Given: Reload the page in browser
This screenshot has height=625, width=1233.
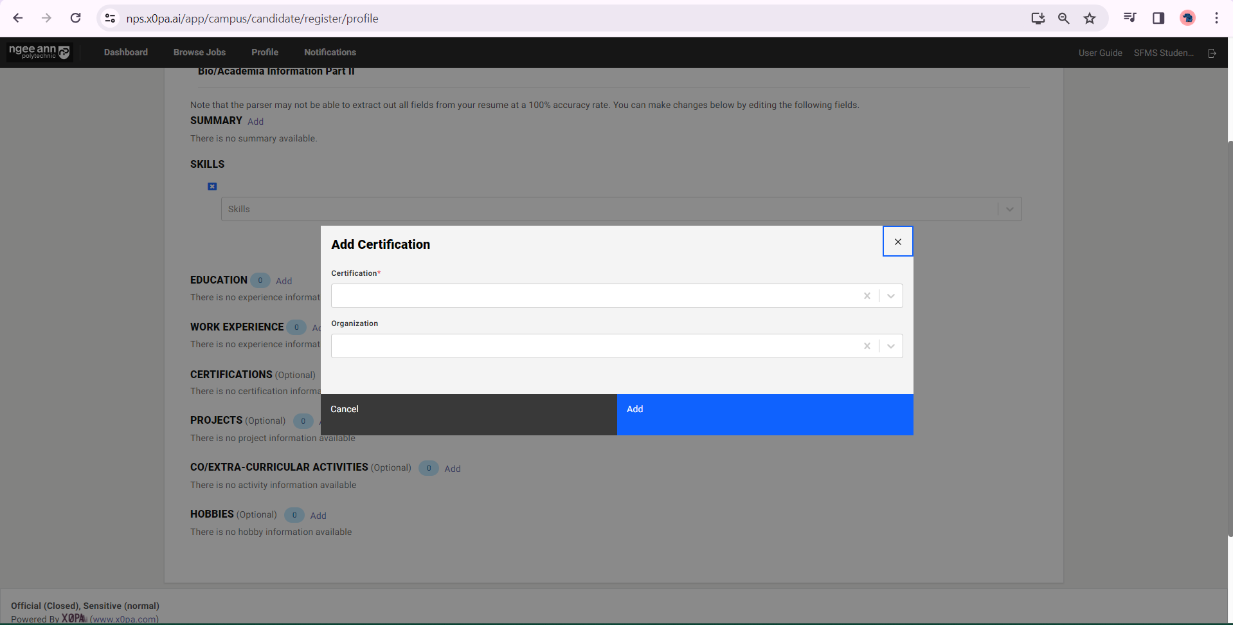Looking at the screenshot, I should point(76,18).
